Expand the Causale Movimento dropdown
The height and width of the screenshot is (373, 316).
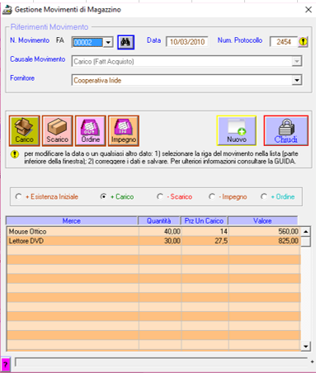pyautogui.click(x=297, y=61)
